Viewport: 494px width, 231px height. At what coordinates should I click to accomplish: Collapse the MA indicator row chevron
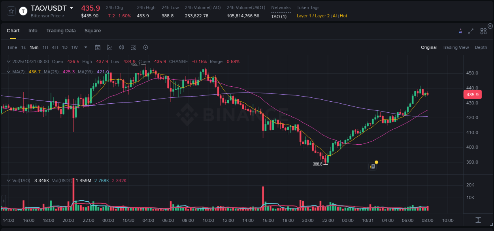[8, 72]
